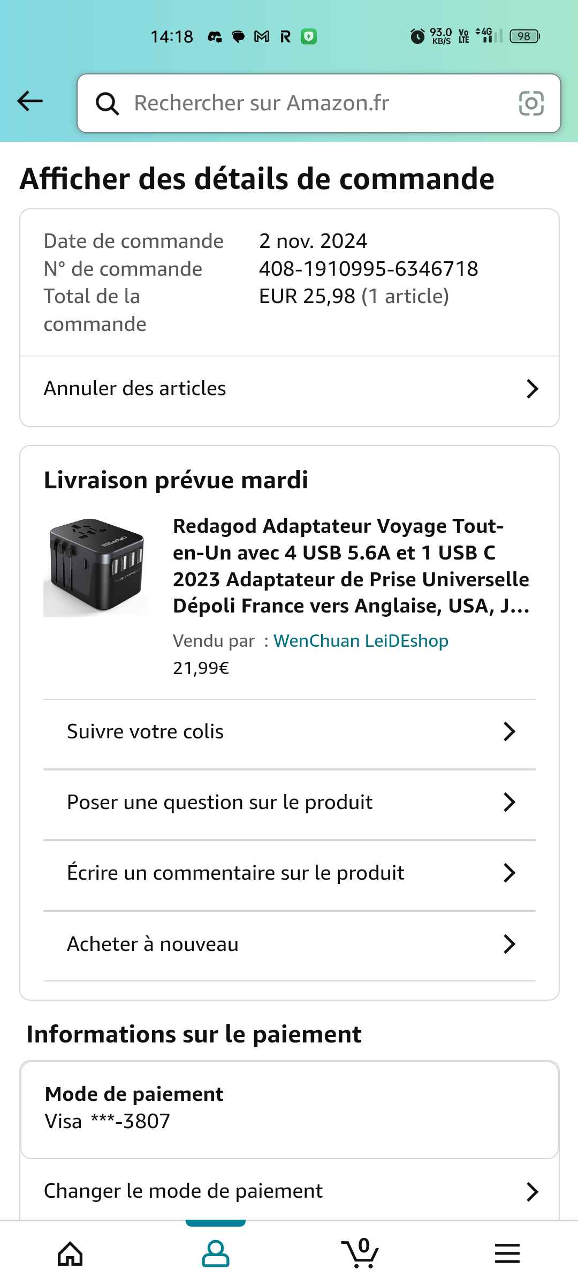The image size is (578, 1285).
Task: Expand chevron for Changer le mode de paiement
Action: (532, 1192)
